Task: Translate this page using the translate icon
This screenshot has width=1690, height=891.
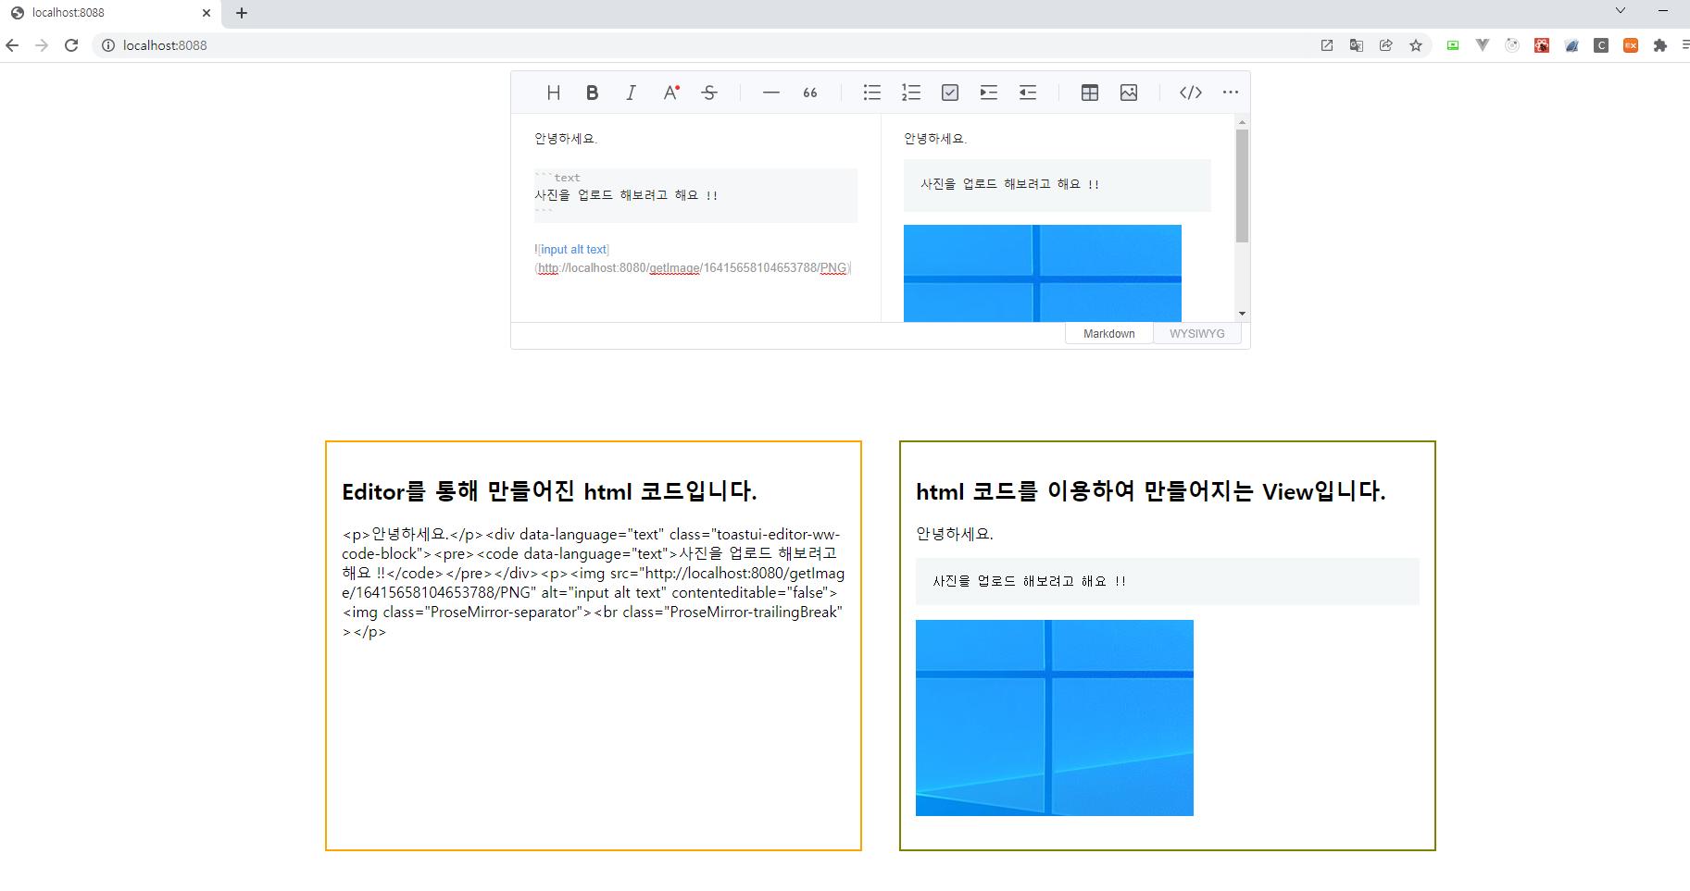Action: (1357, 45)
